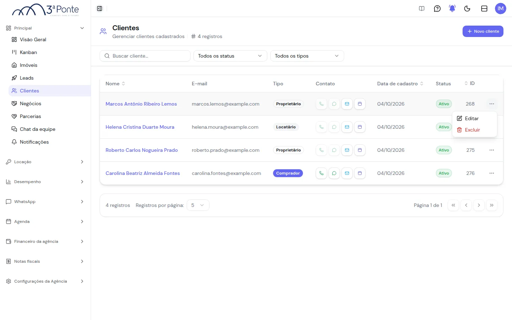The width and height of the screenshot is (512, 320).
Task: Click phone icon for Helena Cristina
Action: [321, 127]
